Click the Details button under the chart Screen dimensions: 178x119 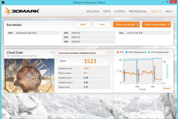coord(166,88)
